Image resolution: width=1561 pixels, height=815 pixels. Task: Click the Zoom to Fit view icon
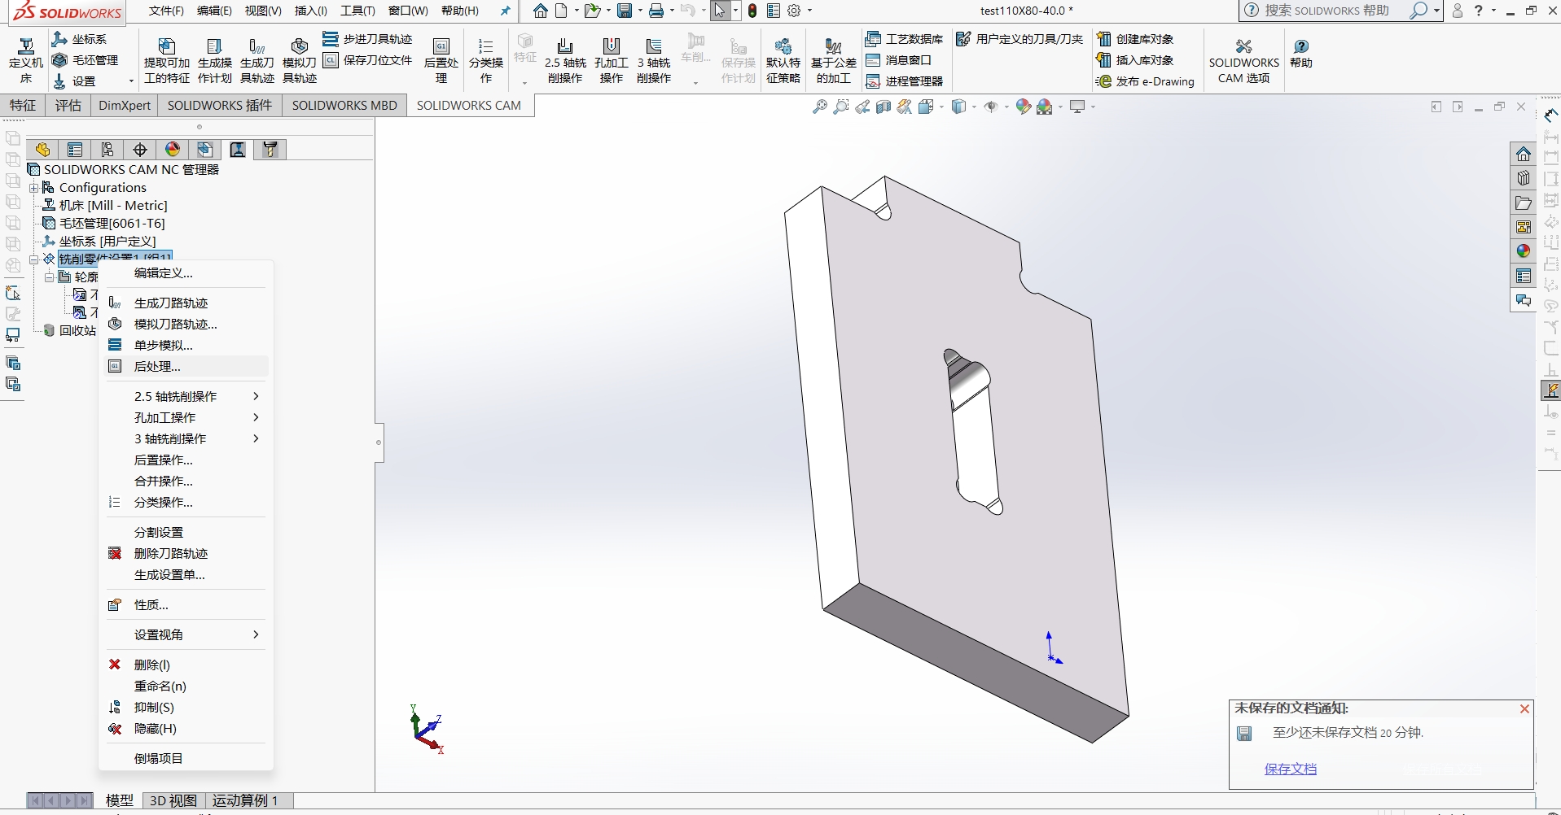pos(820,107)
